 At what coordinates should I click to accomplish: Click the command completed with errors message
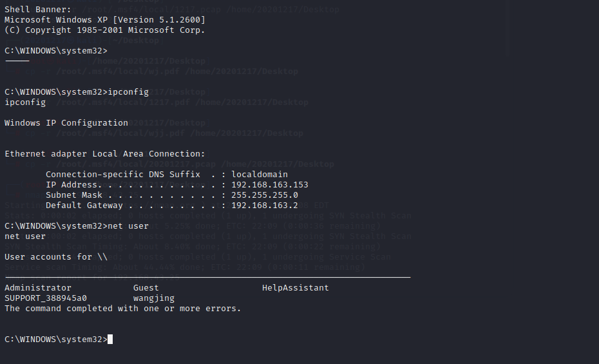tap(123, 309)
